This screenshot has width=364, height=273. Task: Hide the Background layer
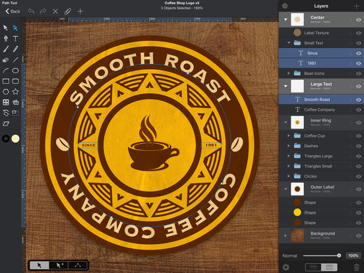coord(359,235)
